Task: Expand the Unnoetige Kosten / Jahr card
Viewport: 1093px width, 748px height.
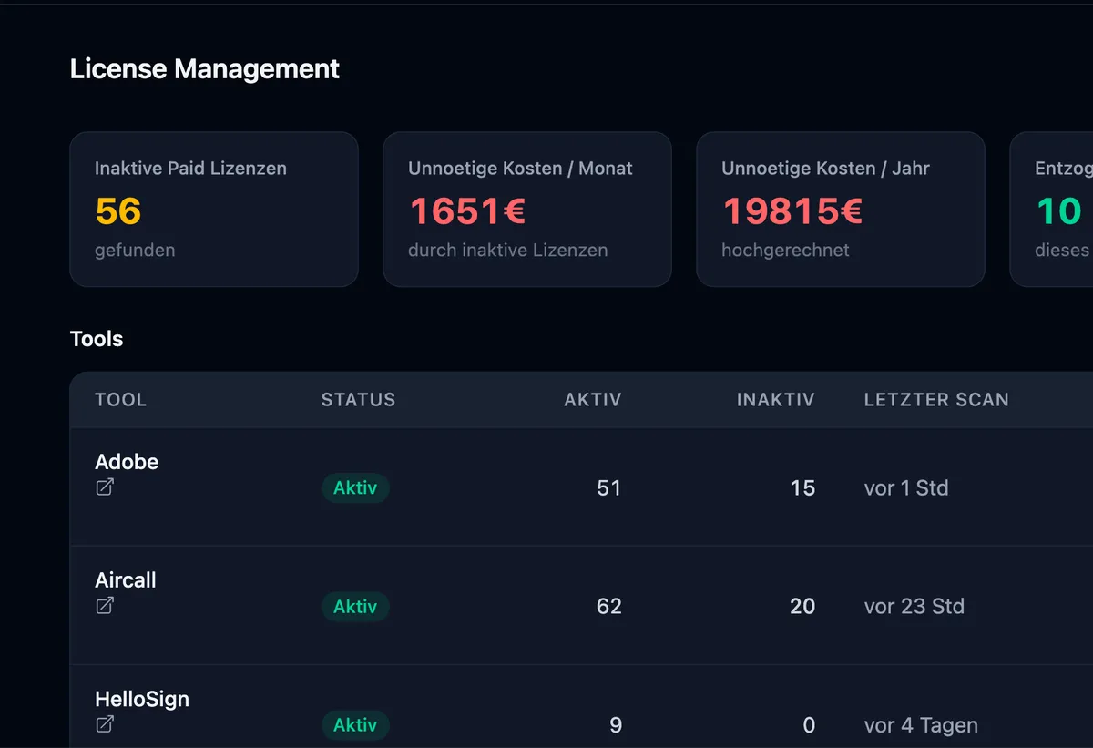Action: [x=840, y=209]
